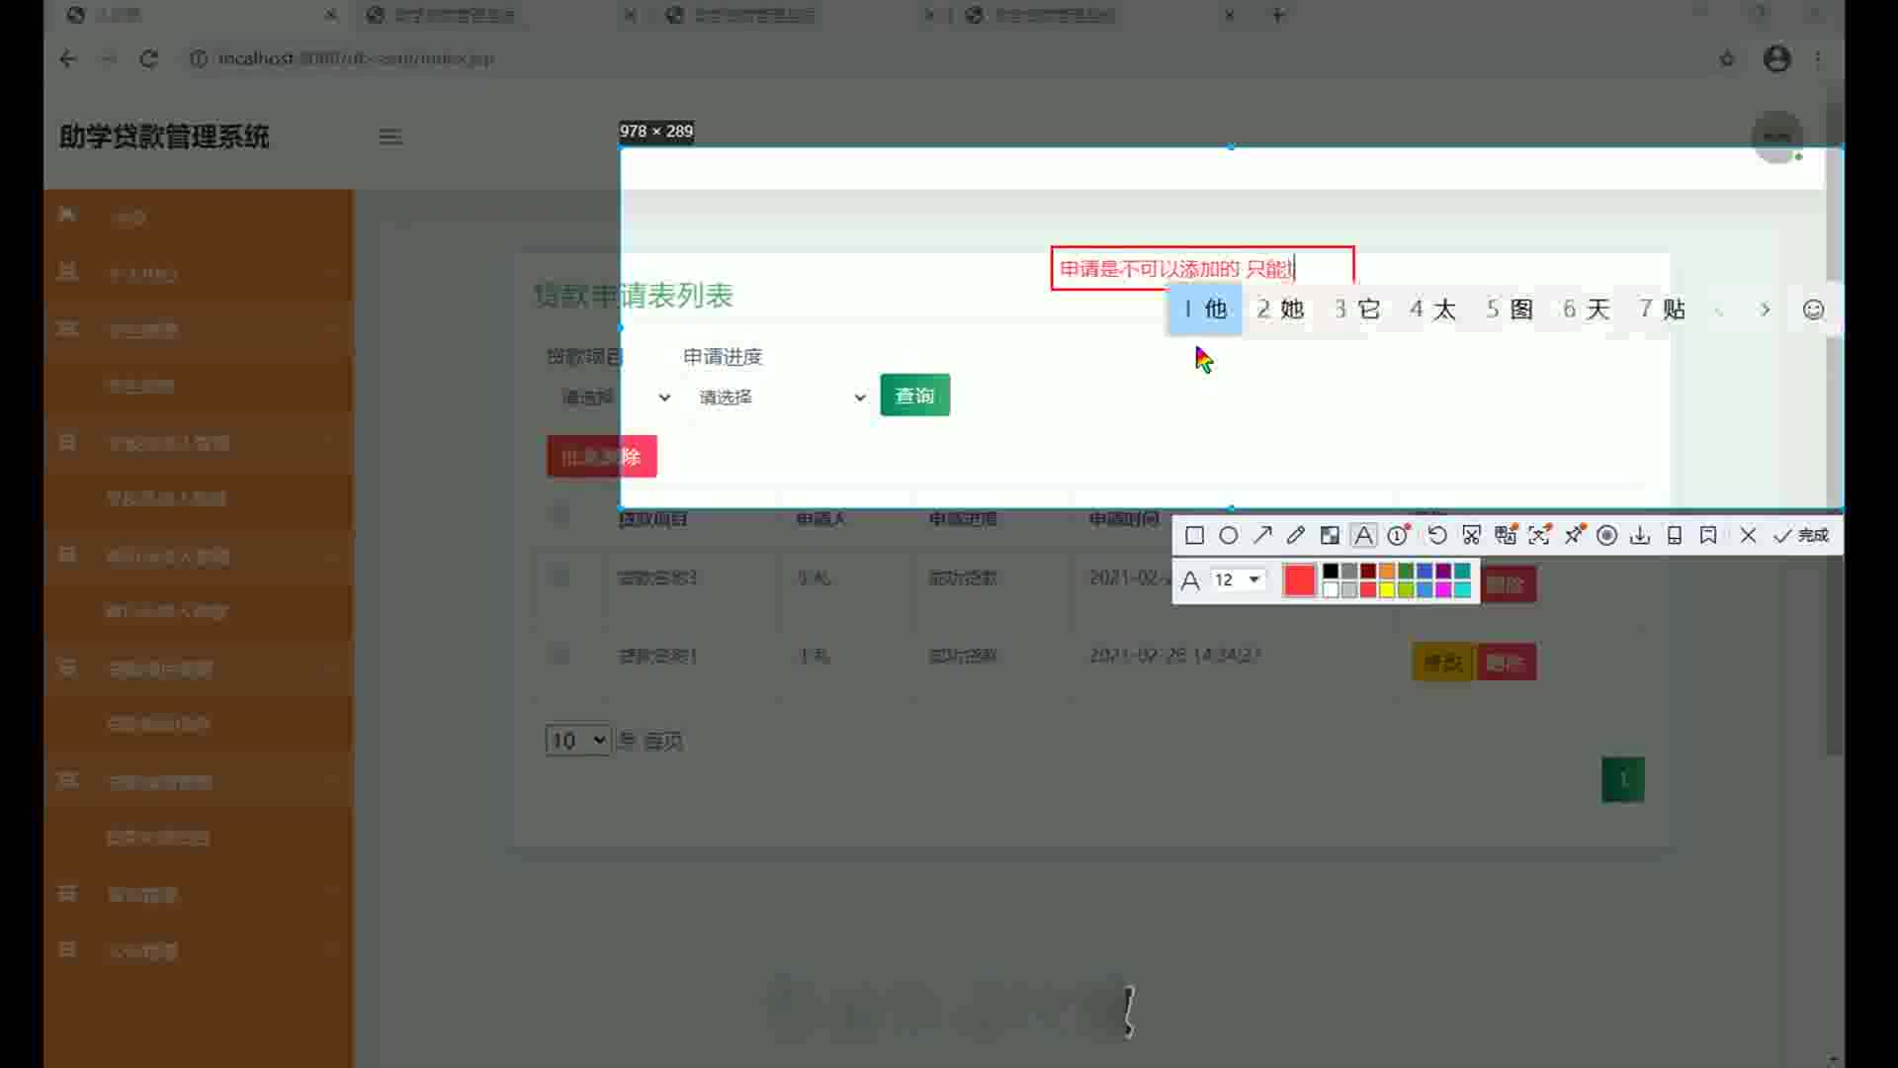Send the screenshot to phone

(1675, 535)
